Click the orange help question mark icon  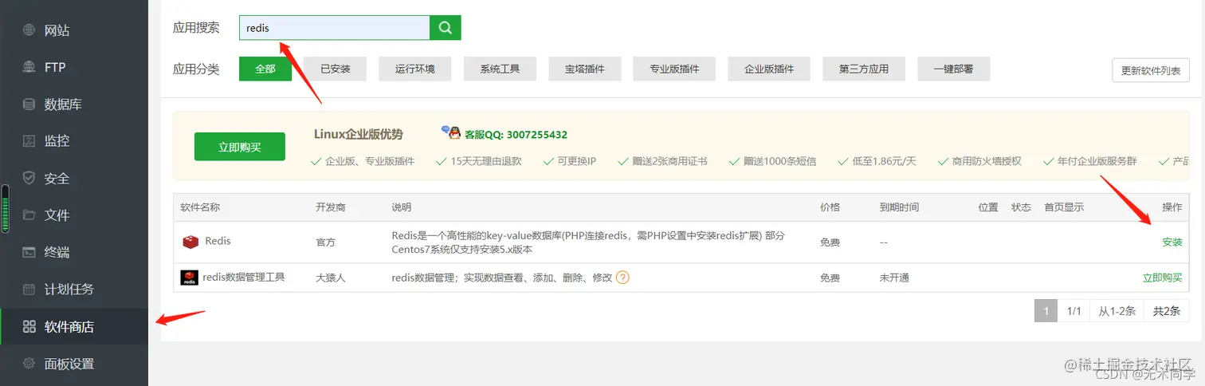pyautogui.click(x=622, y=278)
